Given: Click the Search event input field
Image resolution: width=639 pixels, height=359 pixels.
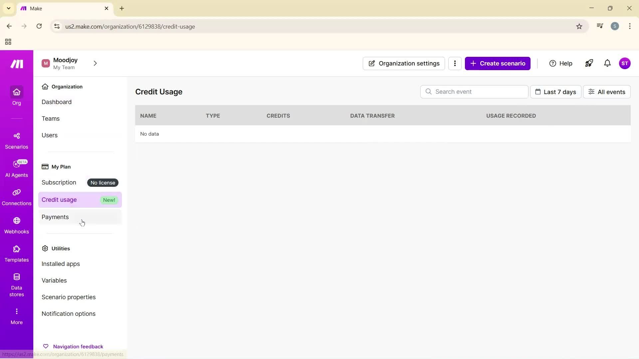Looking at the screenshot, I should click(x=474, y=92).
